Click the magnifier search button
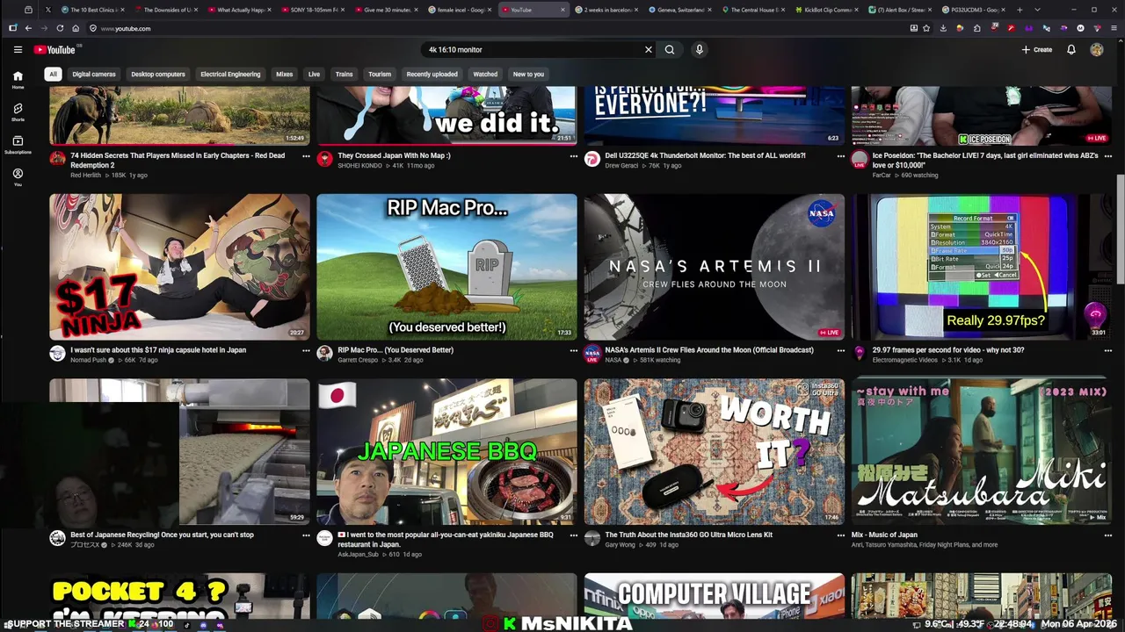The width and height of the screenshot is (1125, 632). [670, 50]
